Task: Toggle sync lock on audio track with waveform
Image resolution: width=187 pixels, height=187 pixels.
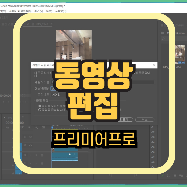Action: tap(25, 155)
